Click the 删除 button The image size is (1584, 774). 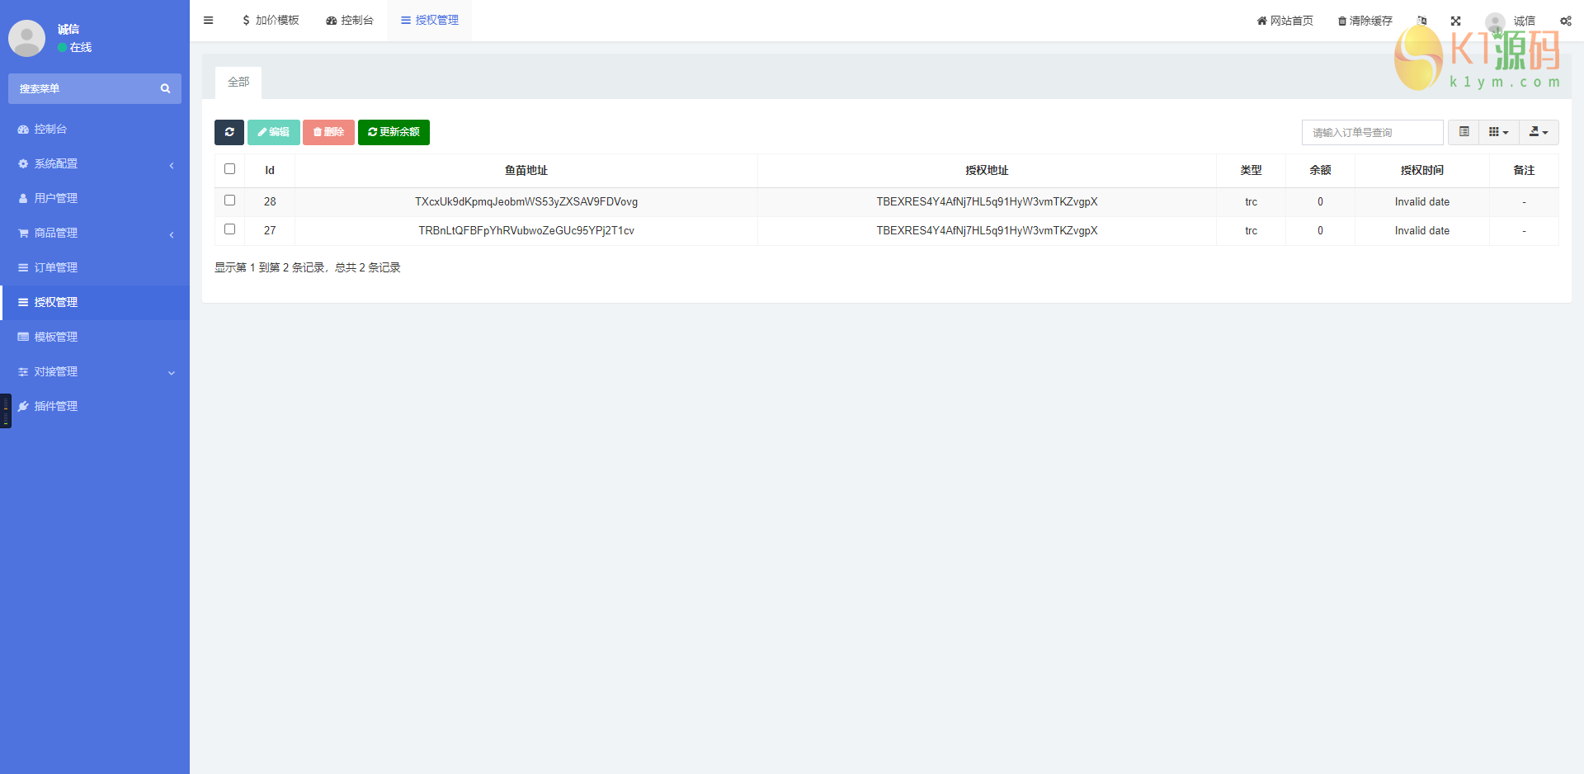click(328, 132)
